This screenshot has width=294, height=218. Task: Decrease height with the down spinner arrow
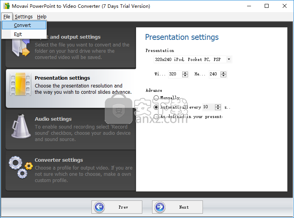223,76
